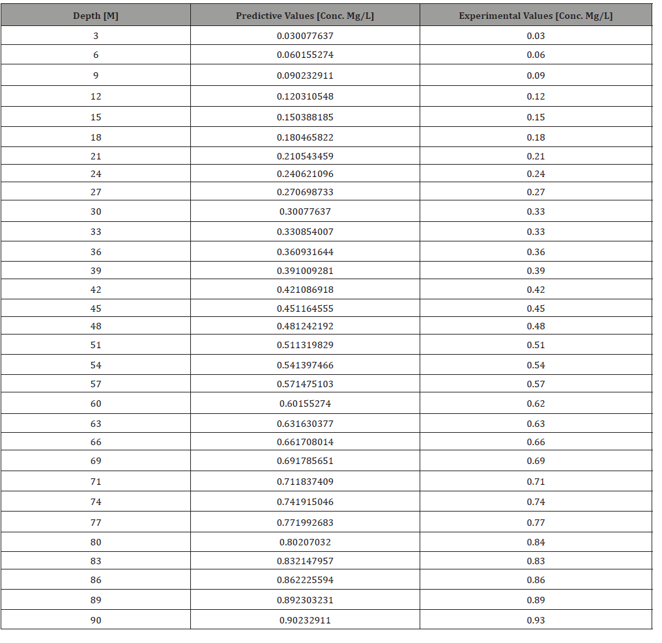The image size is (662, 643).
Task: Click depth cell 66
Action: point(96,442)
